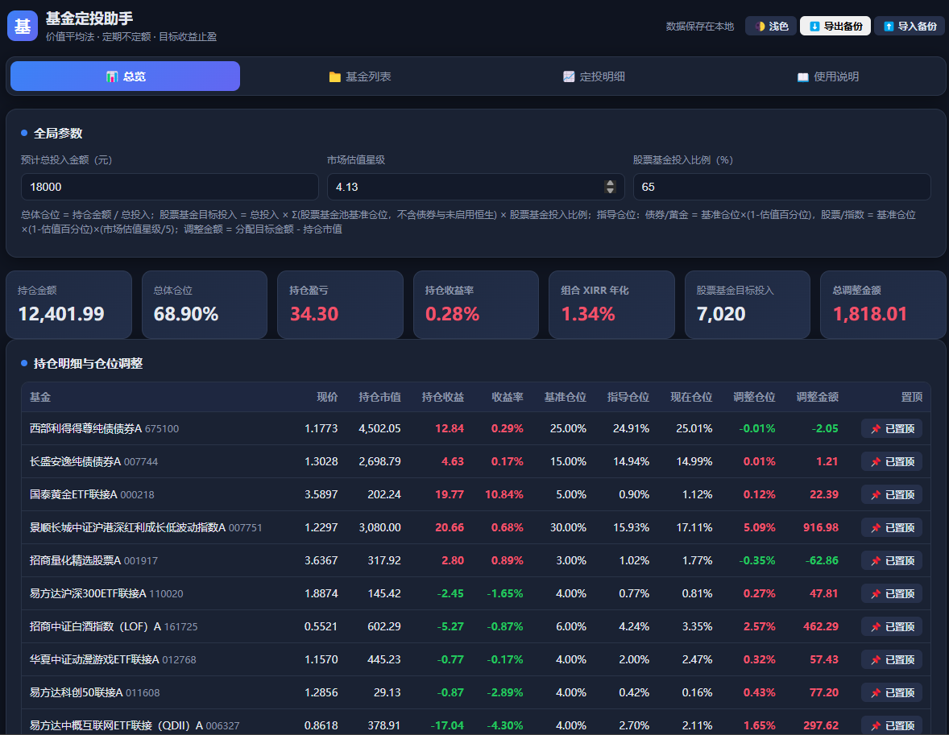Click the 916.98 adjustment amount cell
The image size is (949, 735).
click(x=821, y=527)
